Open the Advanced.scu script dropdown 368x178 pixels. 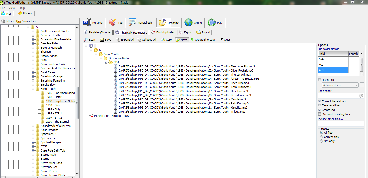pos(356,85)
